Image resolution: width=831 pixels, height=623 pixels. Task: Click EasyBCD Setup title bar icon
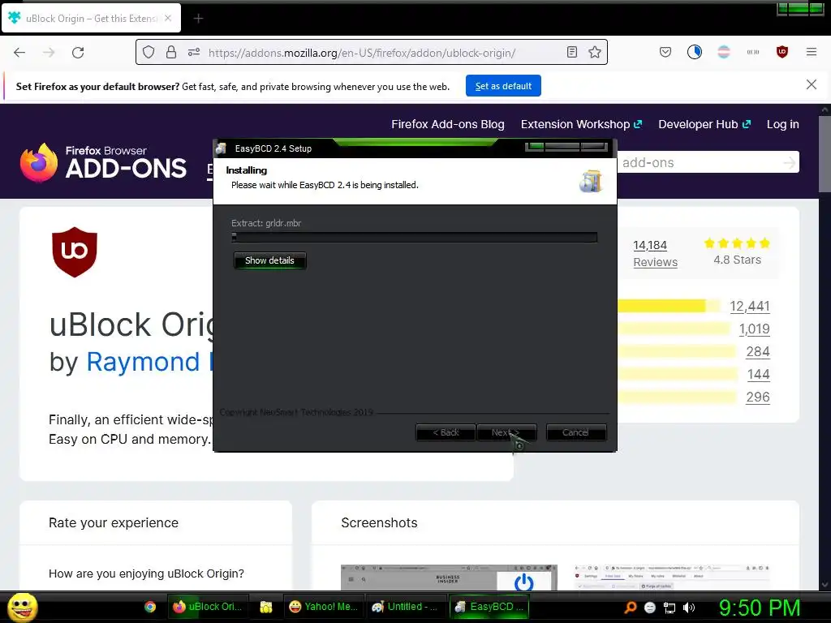pos(222,148)
